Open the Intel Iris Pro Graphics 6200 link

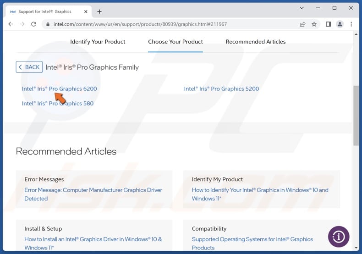59,89
